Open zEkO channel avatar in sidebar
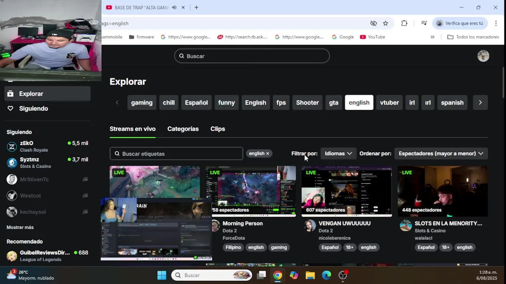 click(12, 147)
